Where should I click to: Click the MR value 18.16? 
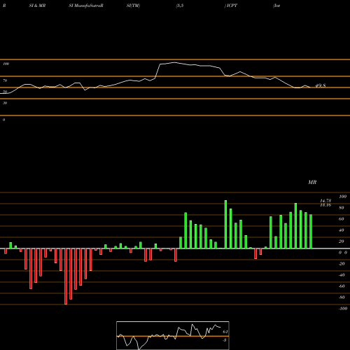point(325,205)
